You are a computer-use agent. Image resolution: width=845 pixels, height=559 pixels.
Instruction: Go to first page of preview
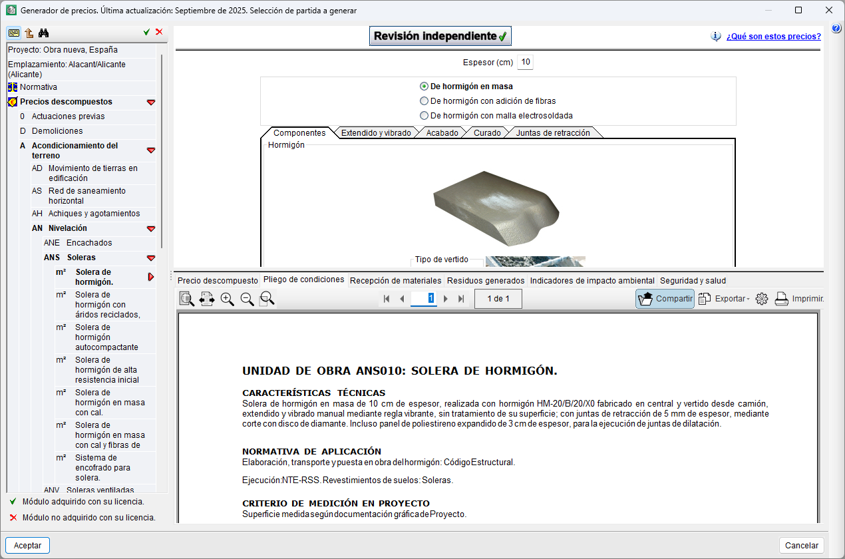[x=387, y=299]
